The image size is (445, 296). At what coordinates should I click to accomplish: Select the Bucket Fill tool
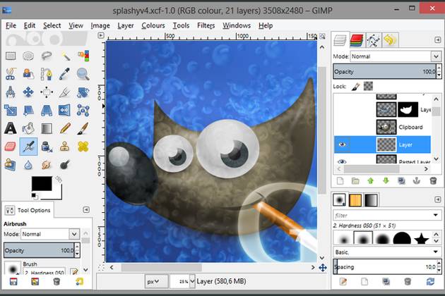point(28,128)
